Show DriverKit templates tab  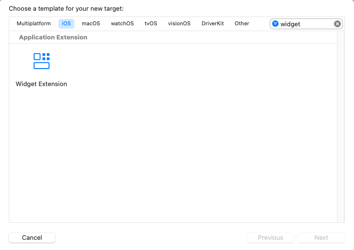213,23
